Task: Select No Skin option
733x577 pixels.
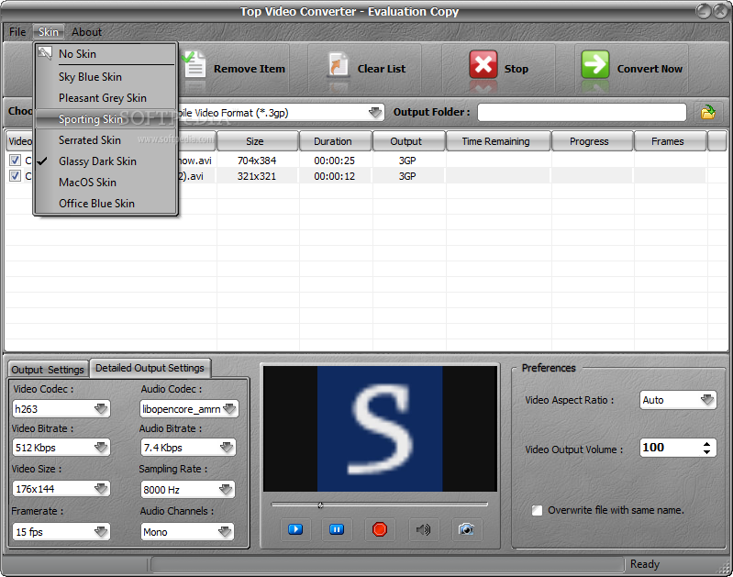Action: [106, 54]
